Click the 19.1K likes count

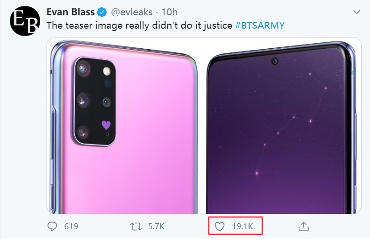coord(242,227)
